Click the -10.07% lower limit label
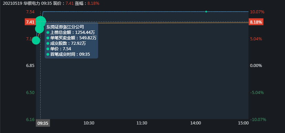The image size is (285, 133). tap(258, 119)
